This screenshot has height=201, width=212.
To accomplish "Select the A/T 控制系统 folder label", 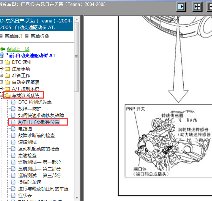I will pyautogui.click(x=26, y=89).
